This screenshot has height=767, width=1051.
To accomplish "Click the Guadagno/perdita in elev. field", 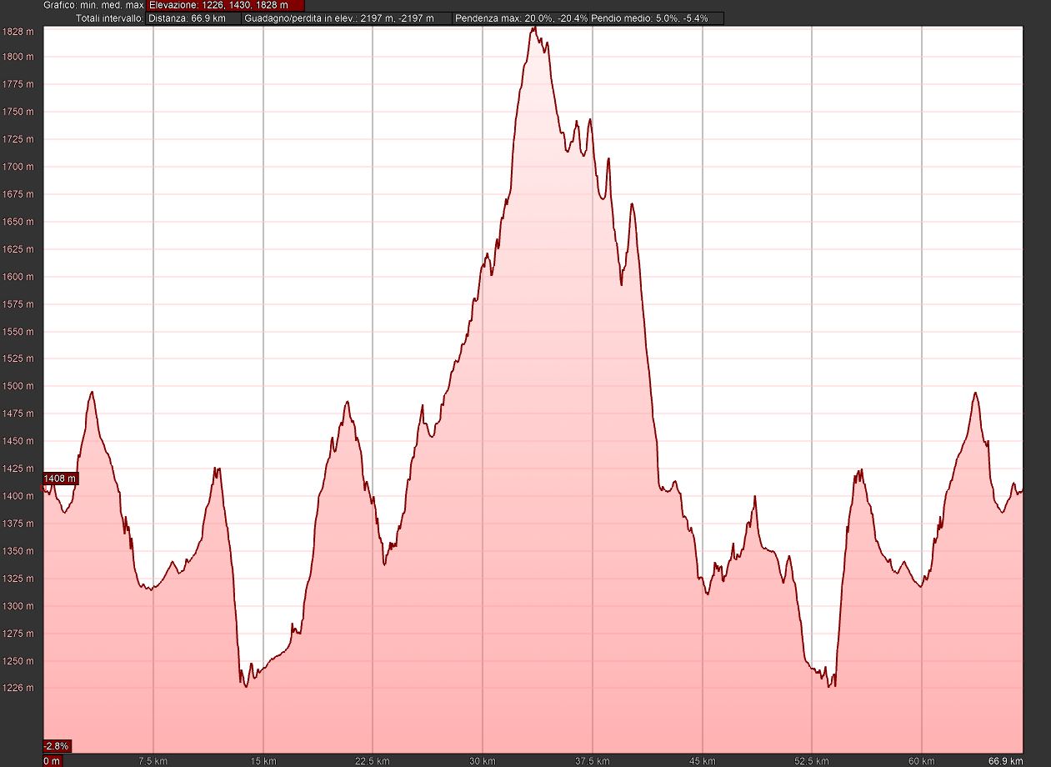I will tap(347, 18).
